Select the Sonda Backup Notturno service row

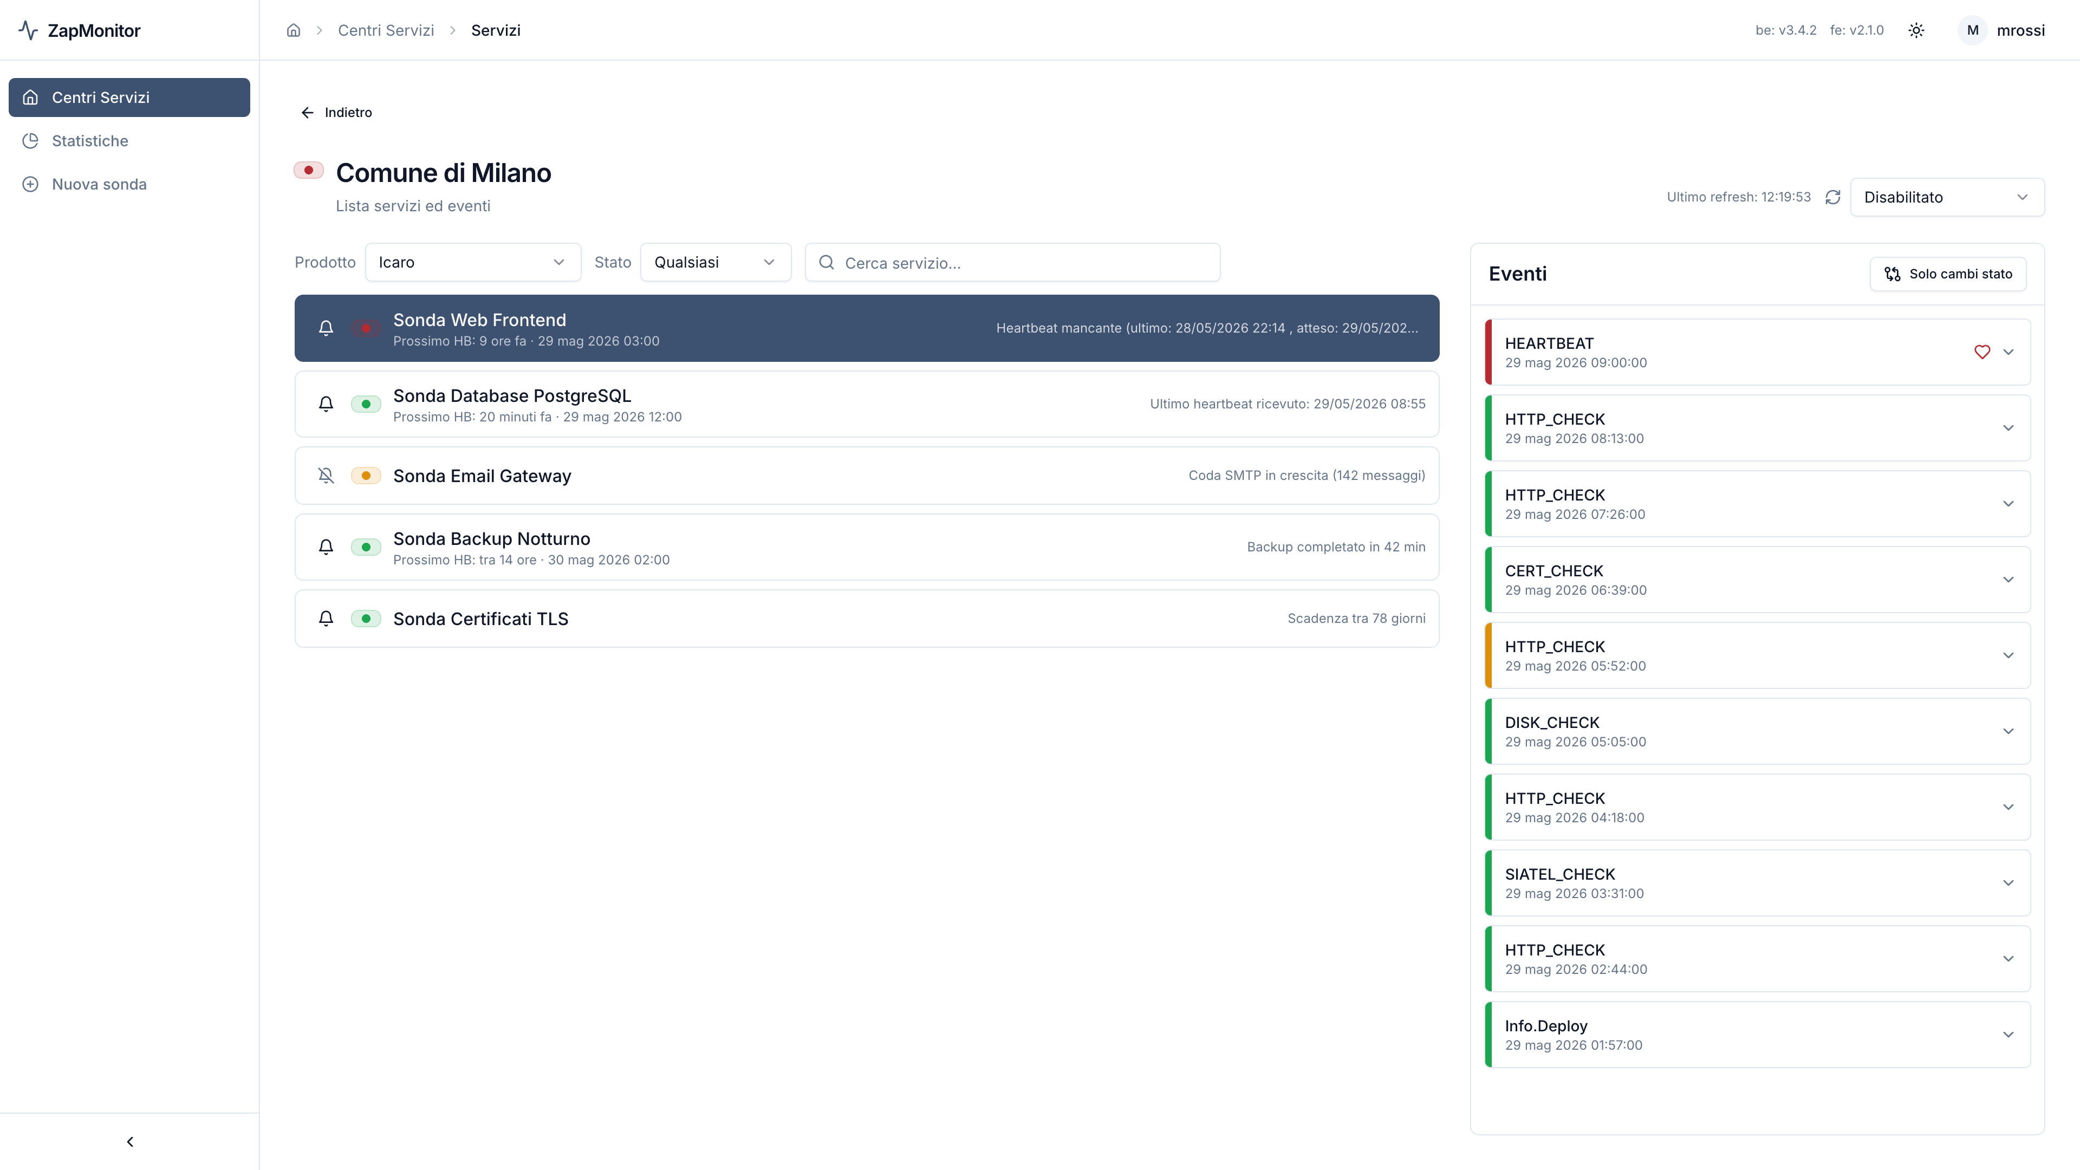(x=867, y=547)
